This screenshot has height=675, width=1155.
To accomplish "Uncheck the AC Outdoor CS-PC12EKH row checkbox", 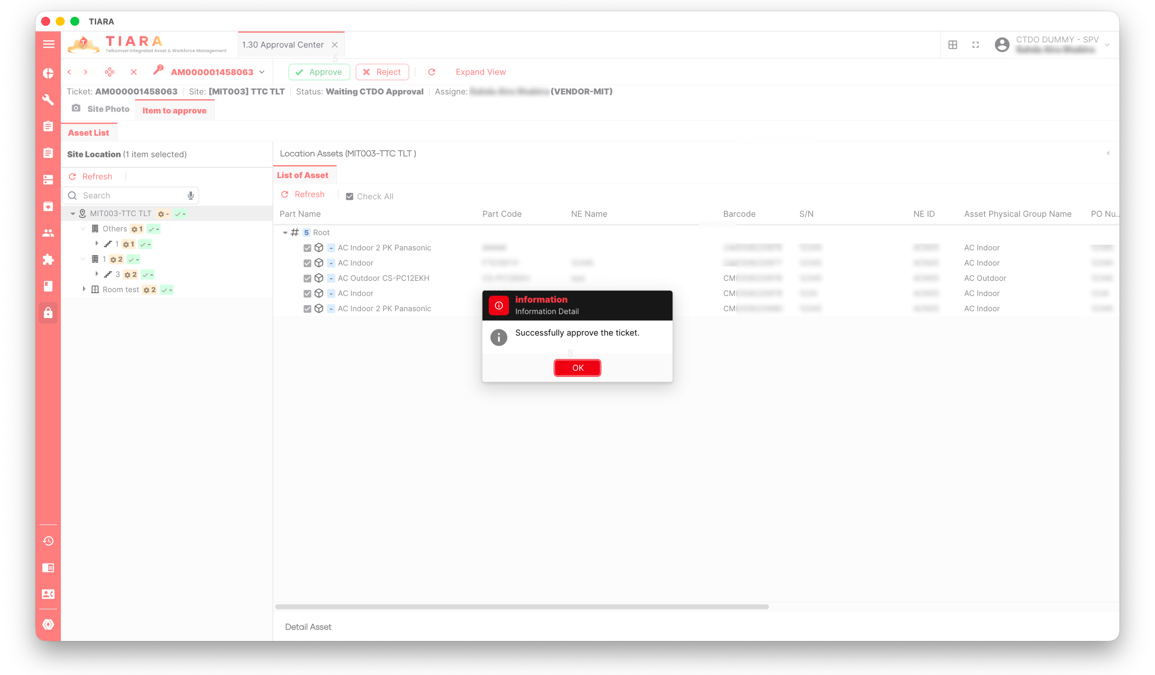I will [307, 278].
